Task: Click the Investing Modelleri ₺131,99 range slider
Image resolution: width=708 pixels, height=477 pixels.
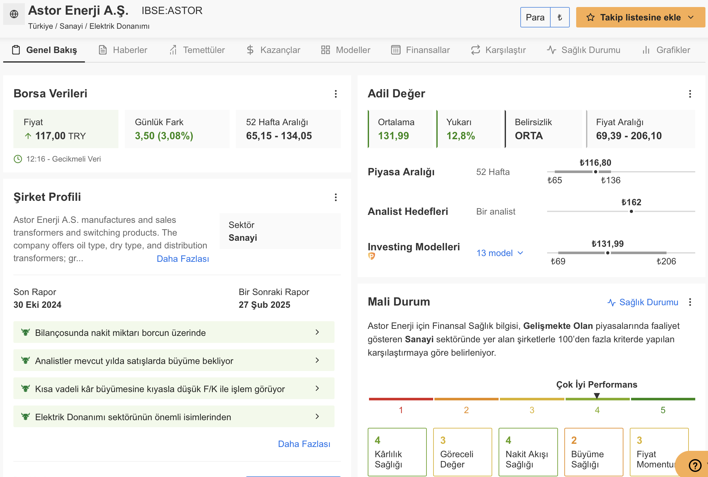Action: coord(621,253)
